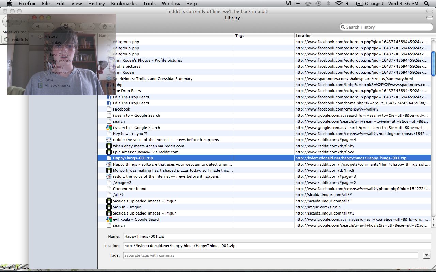Select the December 2010 history folder
The image size is (436, 272).
64,73
